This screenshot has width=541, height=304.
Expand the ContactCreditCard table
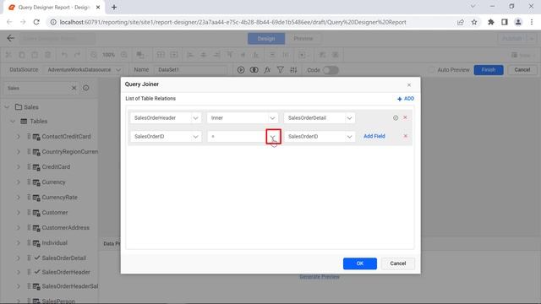(x=19, y=137)
